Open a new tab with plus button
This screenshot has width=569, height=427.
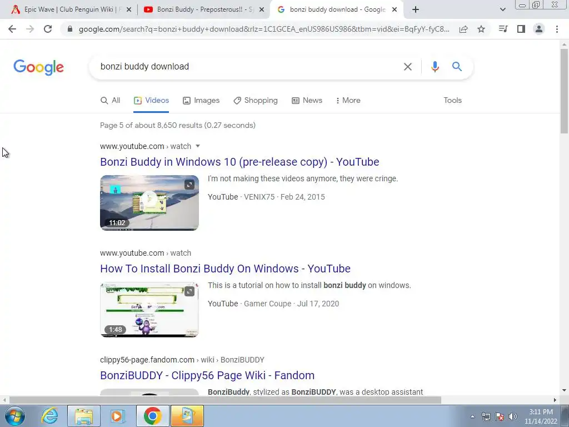tap(416, 9)
